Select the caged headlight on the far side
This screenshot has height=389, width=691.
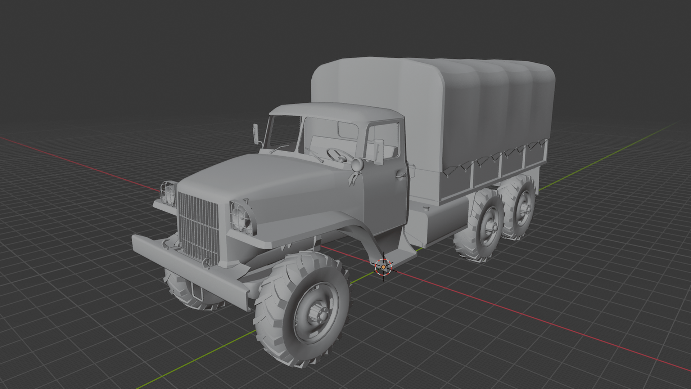coord(168,193)
